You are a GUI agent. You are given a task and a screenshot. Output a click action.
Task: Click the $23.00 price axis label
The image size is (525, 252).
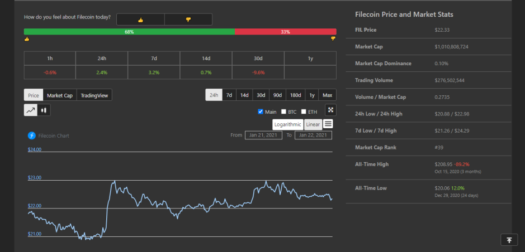click(x=35, y=177)
